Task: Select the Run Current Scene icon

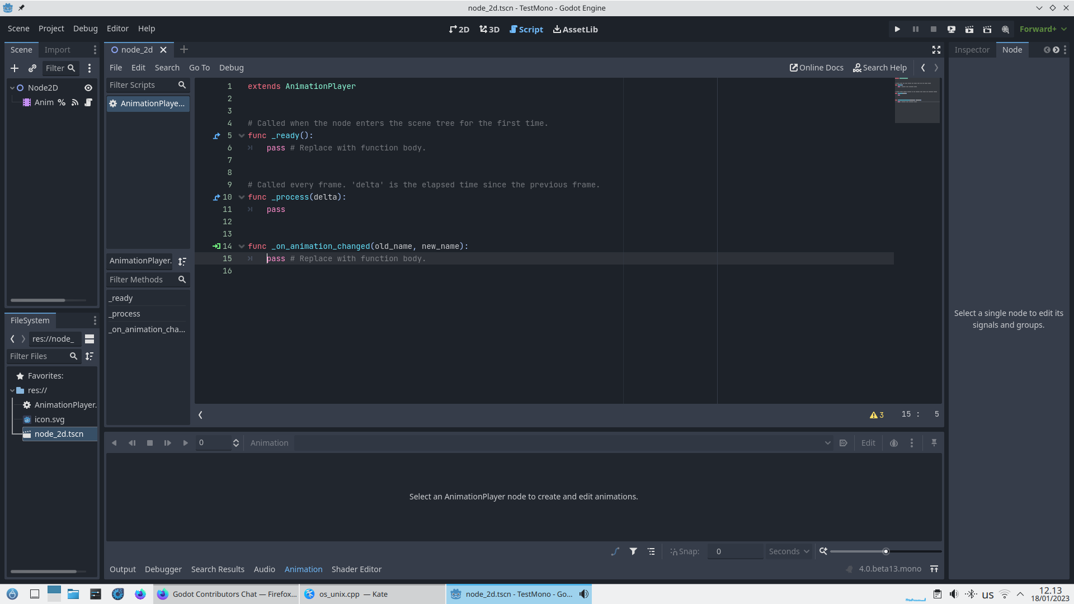Action: click(x=969, y=29)
